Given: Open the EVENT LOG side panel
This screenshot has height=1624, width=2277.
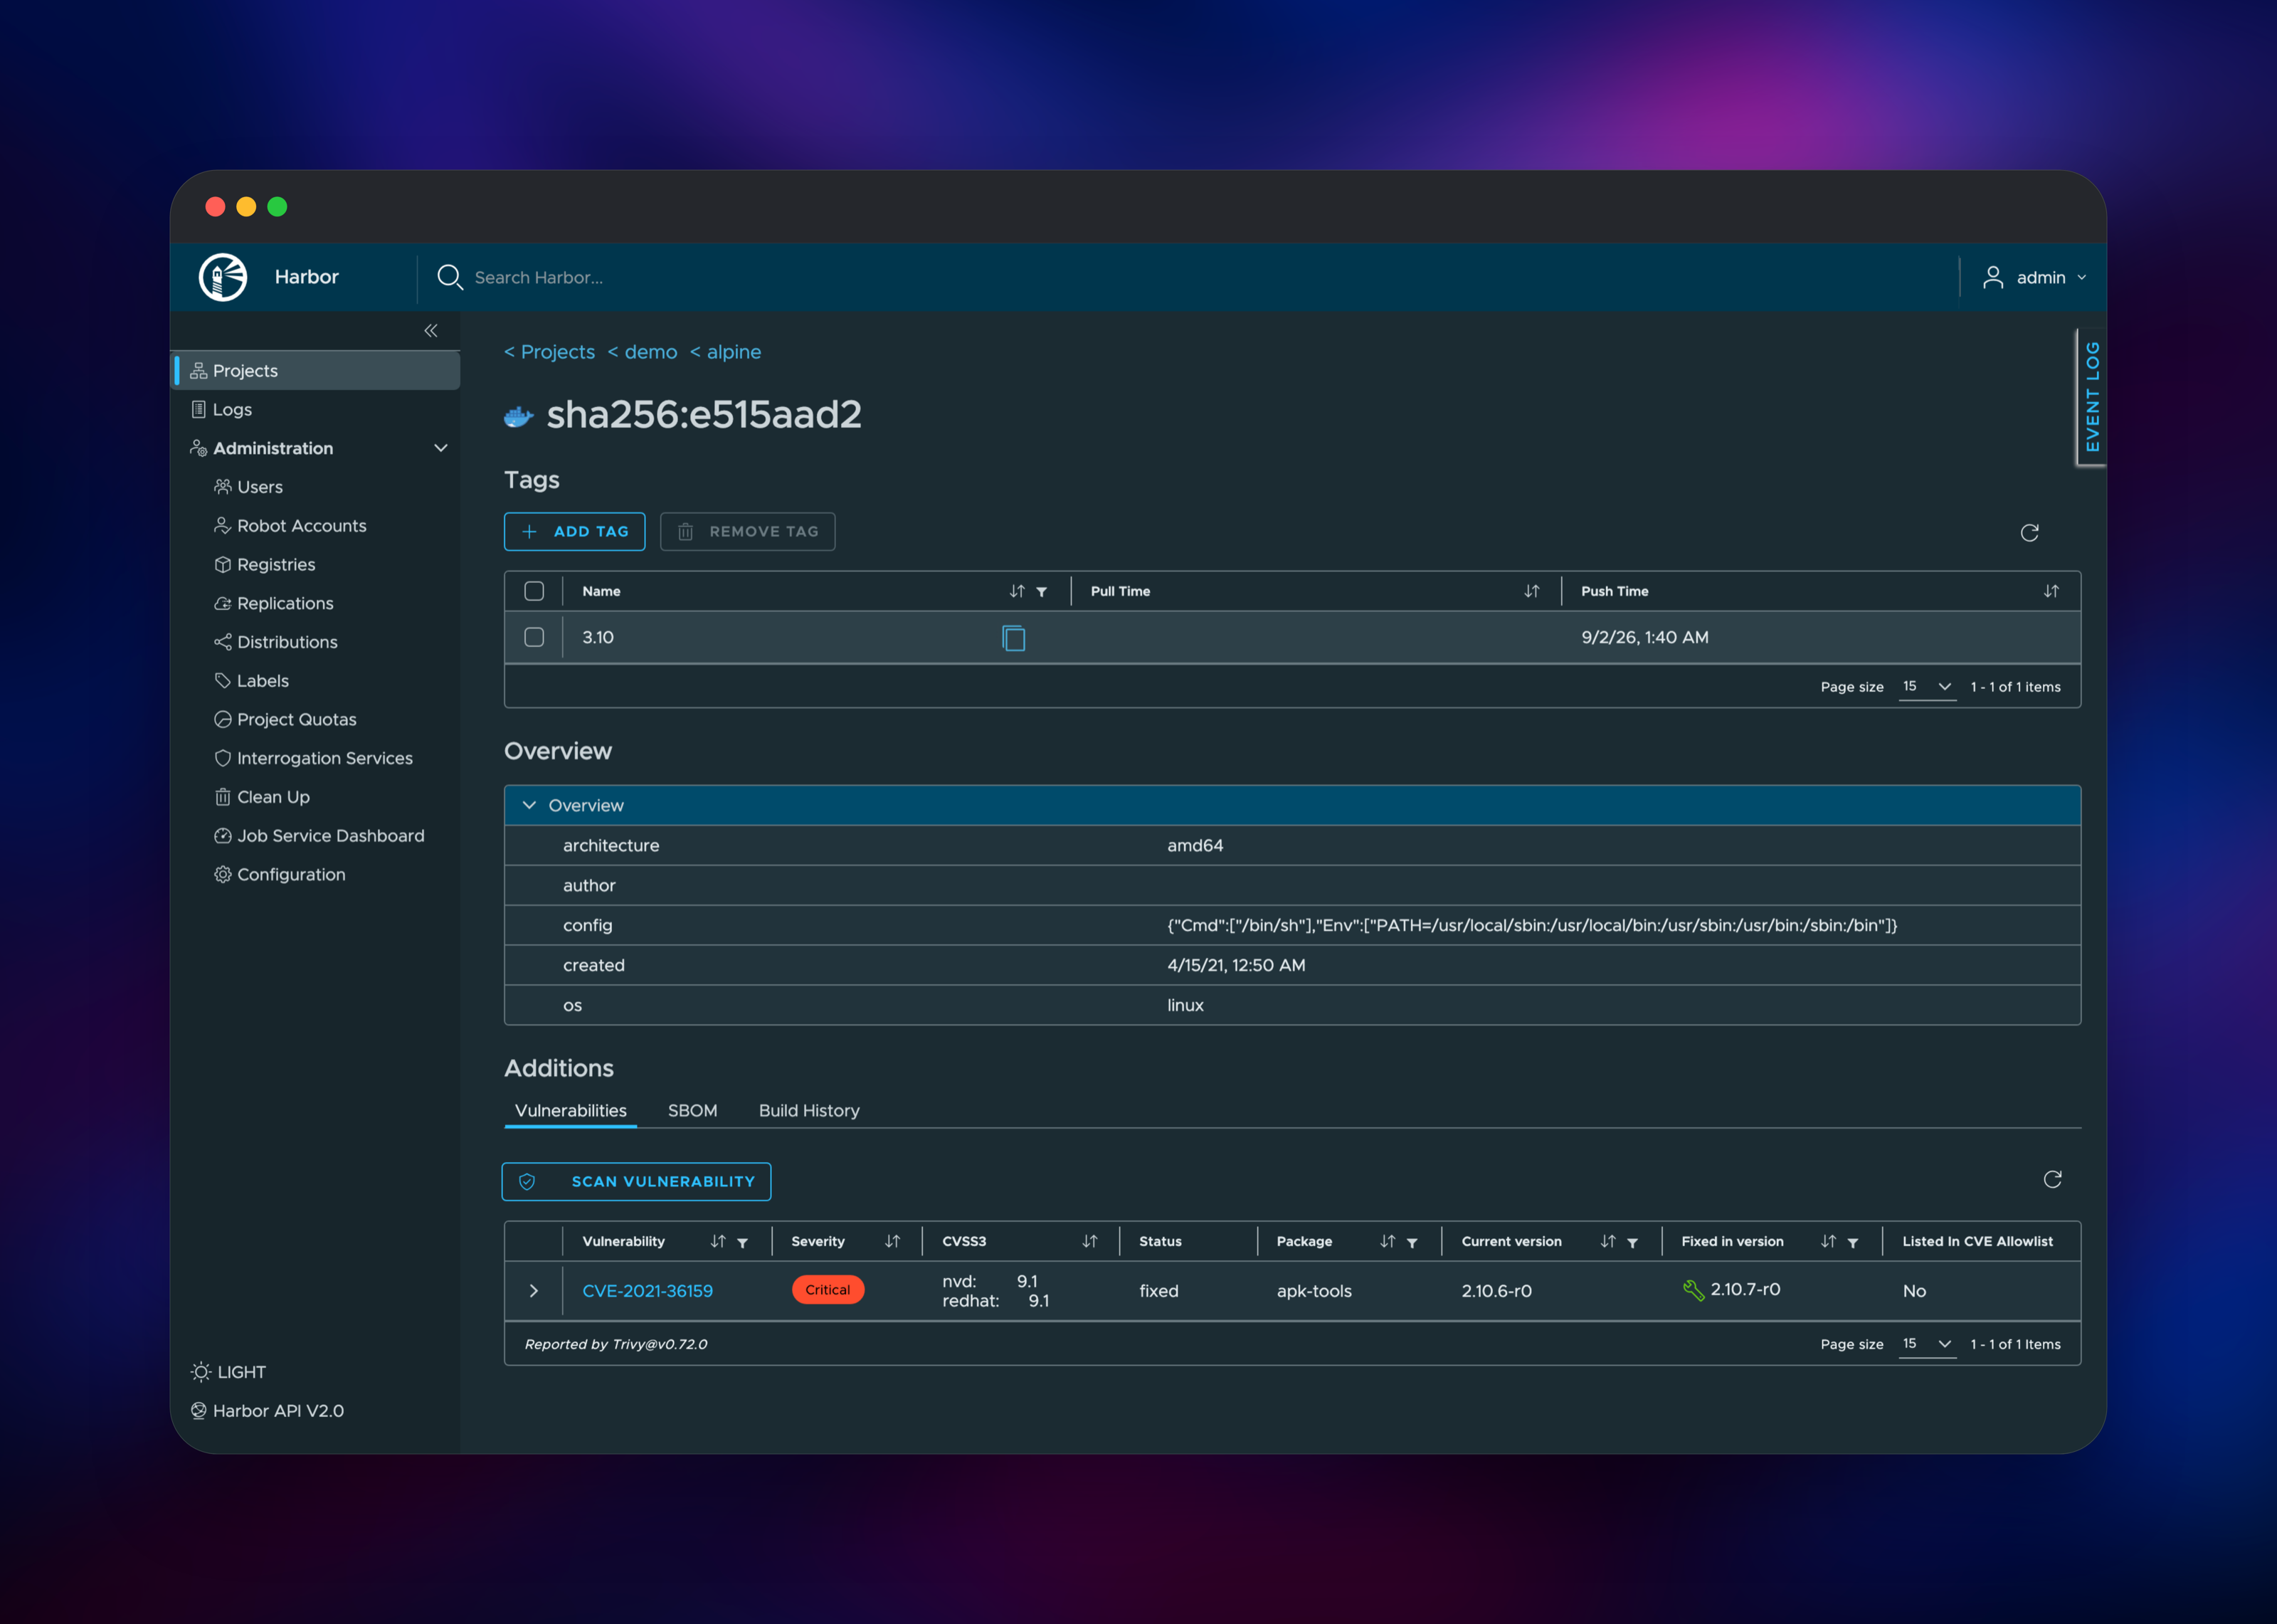Looking at the screenshot, I should [x=2092, y=397].
